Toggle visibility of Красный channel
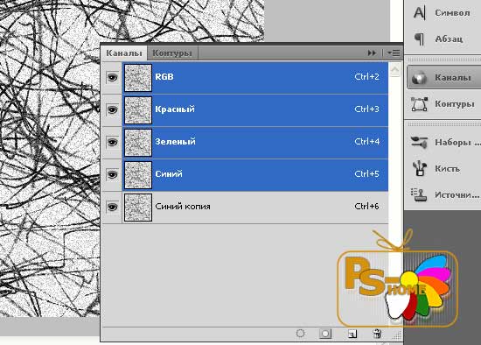Viewport: 481px width, 345px height. point(112,109)
